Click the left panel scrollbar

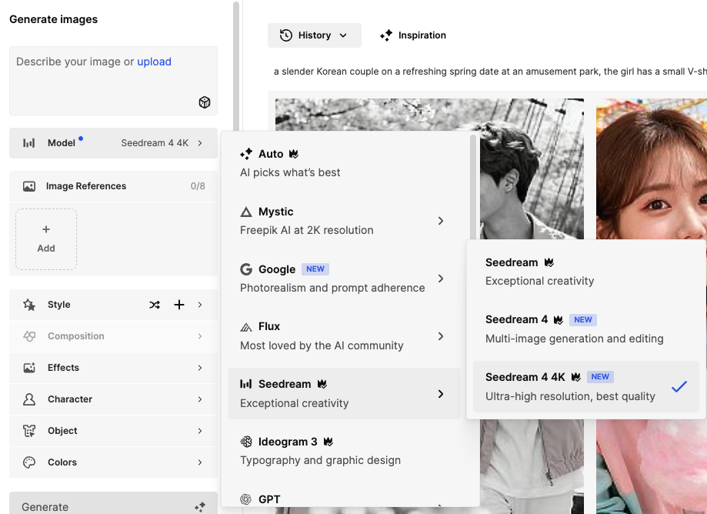tap(236, 68)
